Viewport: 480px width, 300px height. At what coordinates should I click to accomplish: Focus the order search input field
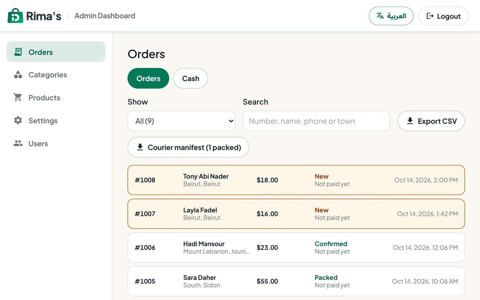(x=316, y=121)
